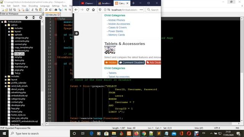The image size is (244, 137).
Task: Click the Save All icon in Notepad++ toolbar
Action: coord(14,10)
